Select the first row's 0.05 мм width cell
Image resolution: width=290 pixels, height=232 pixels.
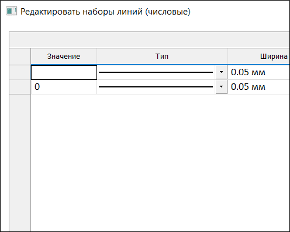click(x=258, y=72)
